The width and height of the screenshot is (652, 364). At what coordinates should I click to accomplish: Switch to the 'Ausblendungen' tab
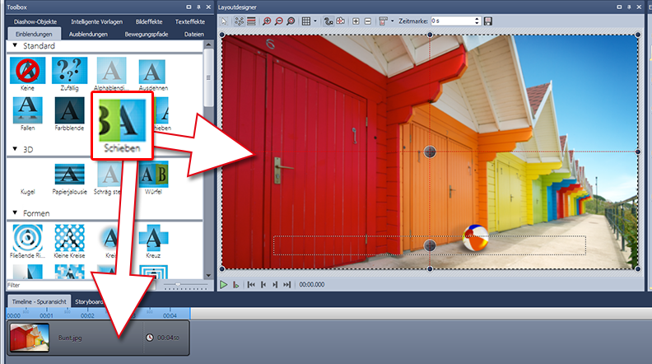pos(89,34)
